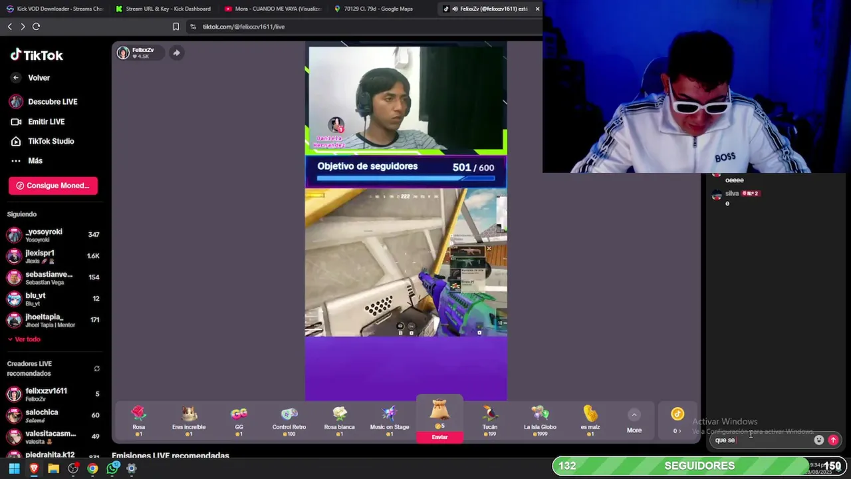Go forward in the browser
The width and height of the screenshot is (851, 479).
point(23,27)
